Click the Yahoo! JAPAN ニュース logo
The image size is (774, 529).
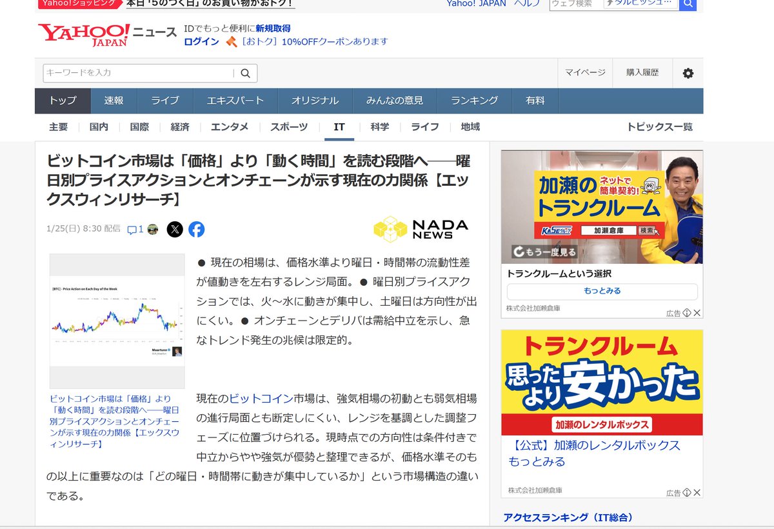[107, 35]
